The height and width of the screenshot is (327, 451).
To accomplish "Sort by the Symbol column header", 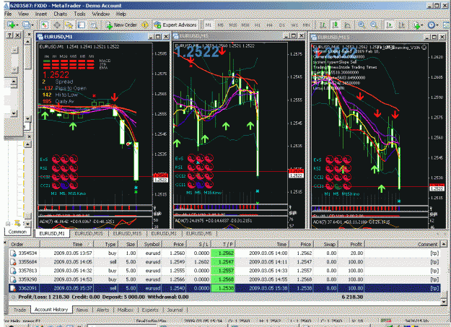I will point(149,244).
